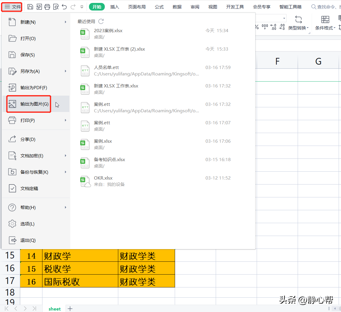Expand the 打印(P) submenu arrow
The image size is (341, 312).
66,120
